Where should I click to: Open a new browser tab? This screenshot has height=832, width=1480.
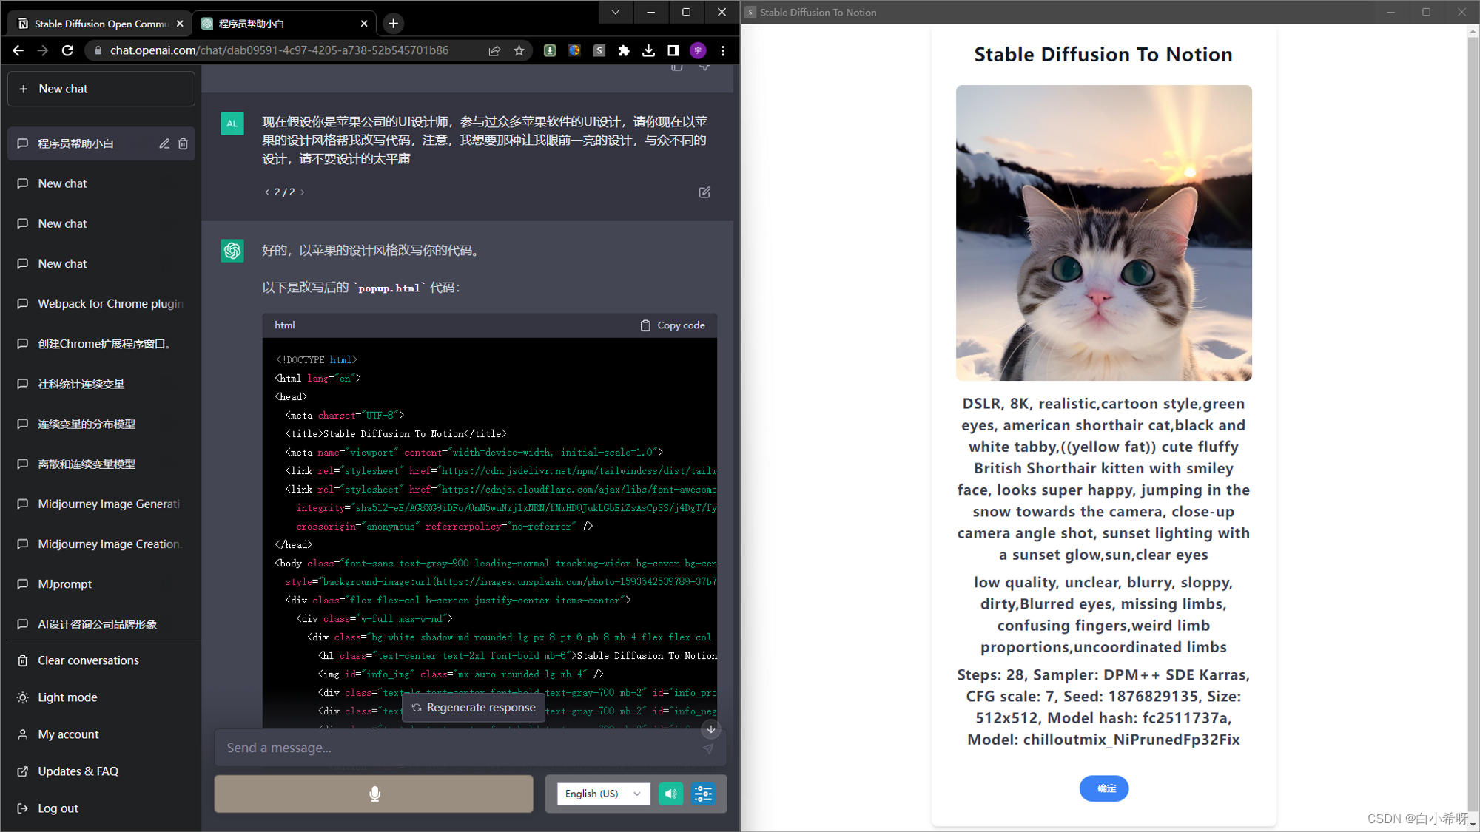(x=393, y=24)
